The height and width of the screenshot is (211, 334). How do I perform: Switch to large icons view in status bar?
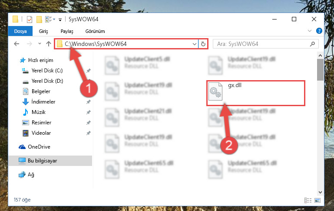pyautogui.click(x=317, y=200)
